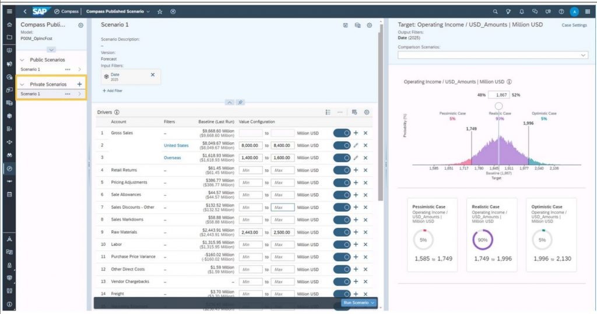Toggle the Gross Sales driver switch
The height and width of the screenshot is (314, 597).
342,133
